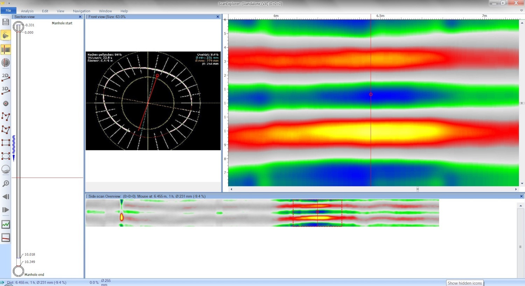Viewport: 525px width, 286px height.
Task: Click the zoom magnifier tool
Action: click(x=6, y=183)
